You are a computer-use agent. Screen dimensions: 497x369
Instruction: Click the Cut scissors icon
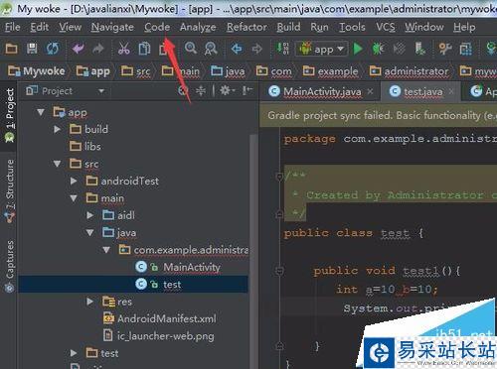click(124, 49)
